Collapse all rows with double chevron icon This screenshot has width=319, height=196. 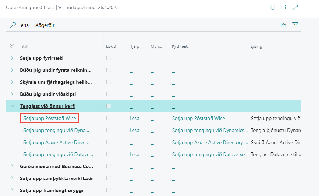[12, 46]
